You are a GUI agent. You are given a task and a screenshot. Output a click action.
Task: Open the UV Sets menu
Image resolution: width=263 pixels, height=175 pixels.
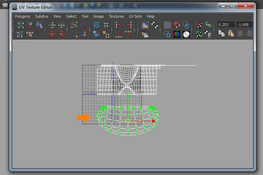click(x=135, y=16)
